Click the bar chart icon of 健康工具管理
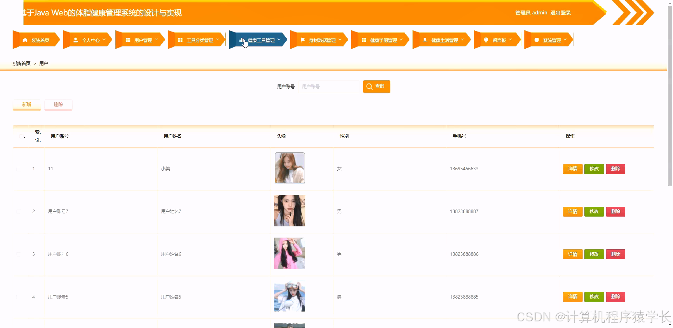This screenshot has height=328, width=673. pyautogui.click(x=242, y=40)
